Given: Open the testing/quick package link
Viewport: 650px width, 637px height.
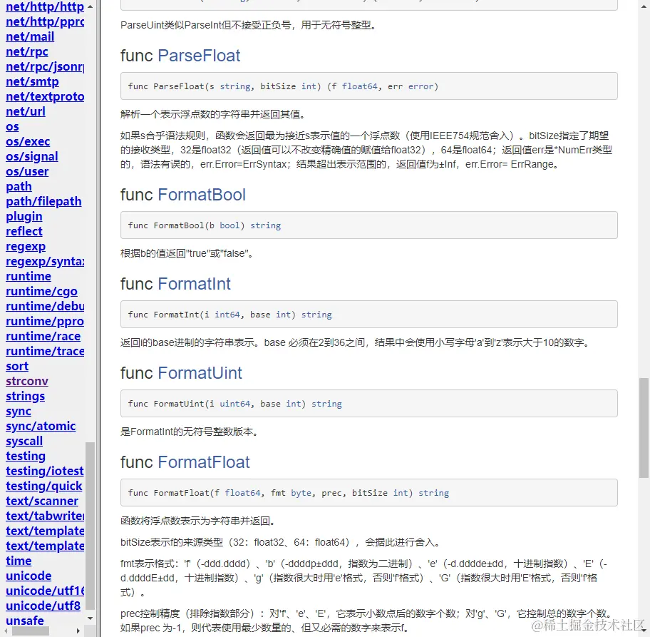Looking at the screenshot, I should click(44, 486).
